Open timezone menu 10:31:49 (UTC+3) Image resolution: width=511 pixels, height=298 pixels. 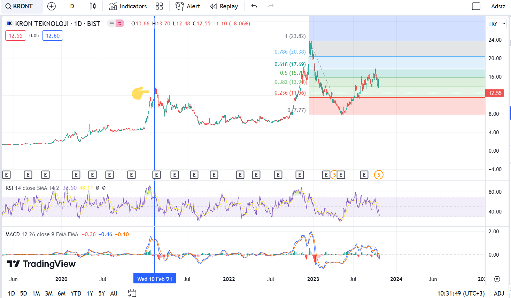point(461,293)
